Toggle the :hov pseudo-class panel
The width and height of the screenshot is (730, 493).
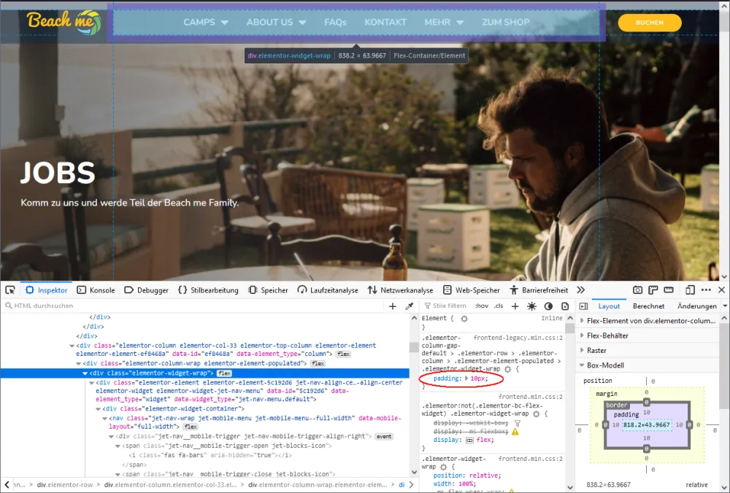coord(482,306)
